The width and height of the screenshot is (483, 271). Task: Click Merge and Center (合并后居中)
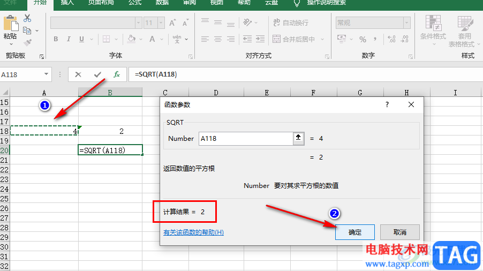point(294,39)
